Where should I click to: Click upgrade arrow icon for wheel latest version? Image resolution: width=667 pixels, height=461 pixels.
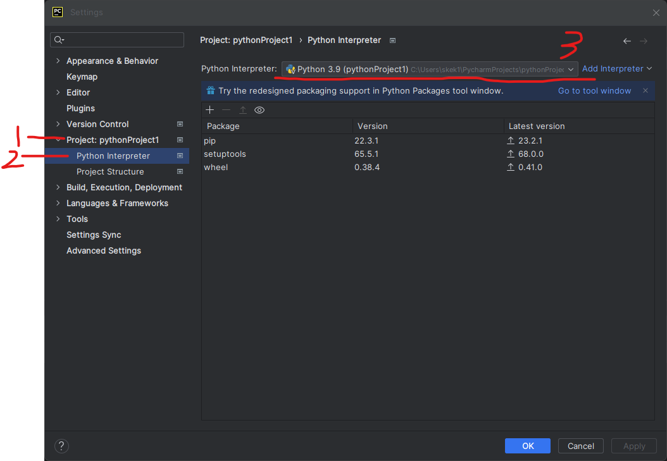pos(511,167)
